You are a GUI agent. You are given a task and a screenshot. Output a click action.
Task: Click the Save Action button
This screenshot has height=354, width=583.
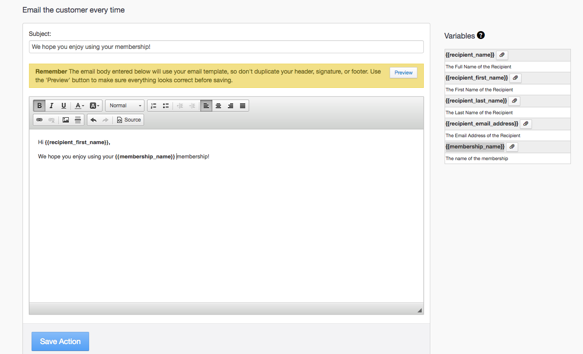click(x=60, y=341)
